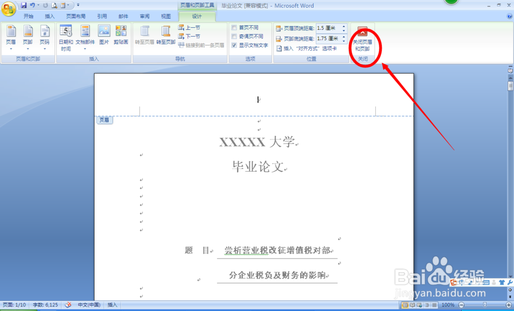Viewport: 514px width, 311px height.
Task: Insert Date and Time
Action: tap(66, 38)
